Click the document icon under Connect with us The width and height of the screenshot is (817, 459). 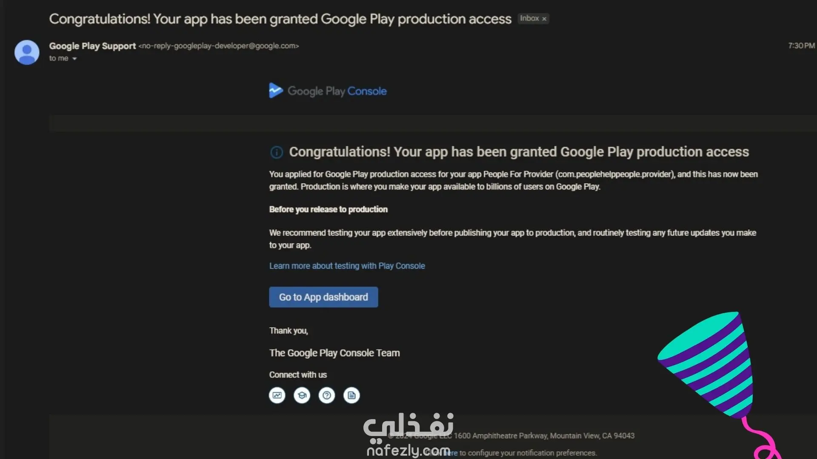tap(351, 395)
